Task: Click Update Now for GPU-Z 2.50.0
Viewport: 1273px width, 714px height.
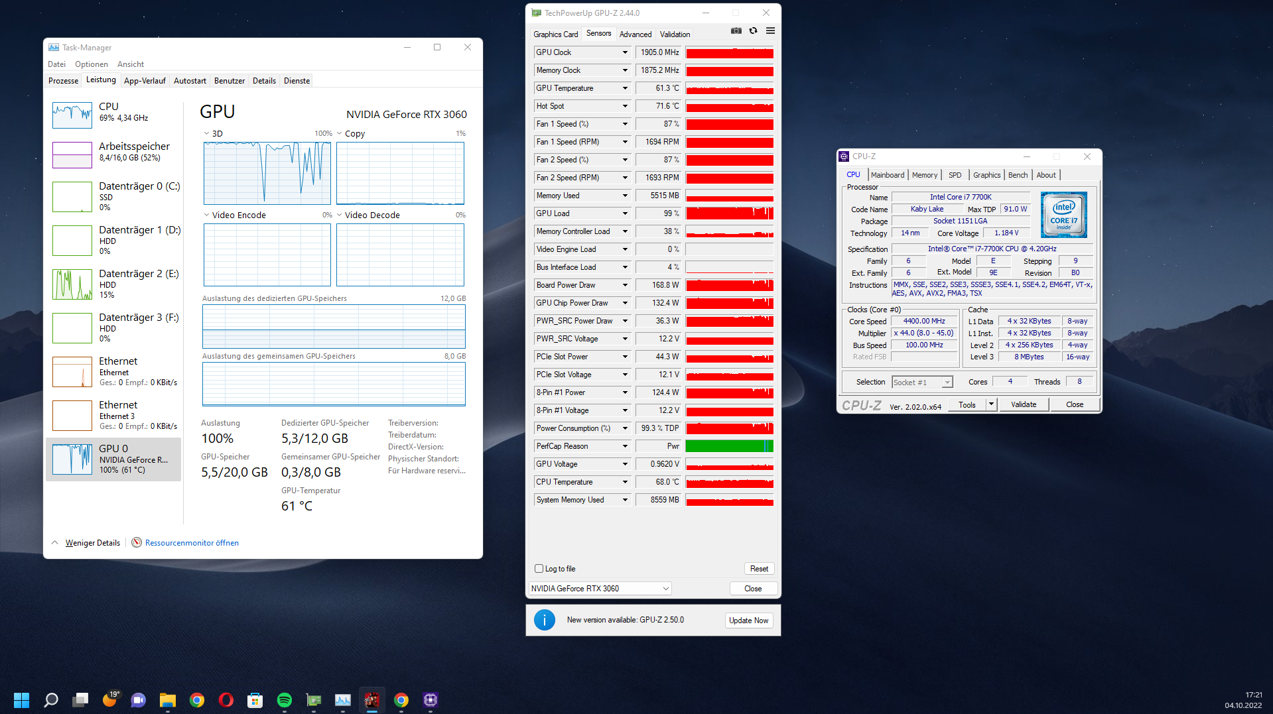Action: click(748, 620)
